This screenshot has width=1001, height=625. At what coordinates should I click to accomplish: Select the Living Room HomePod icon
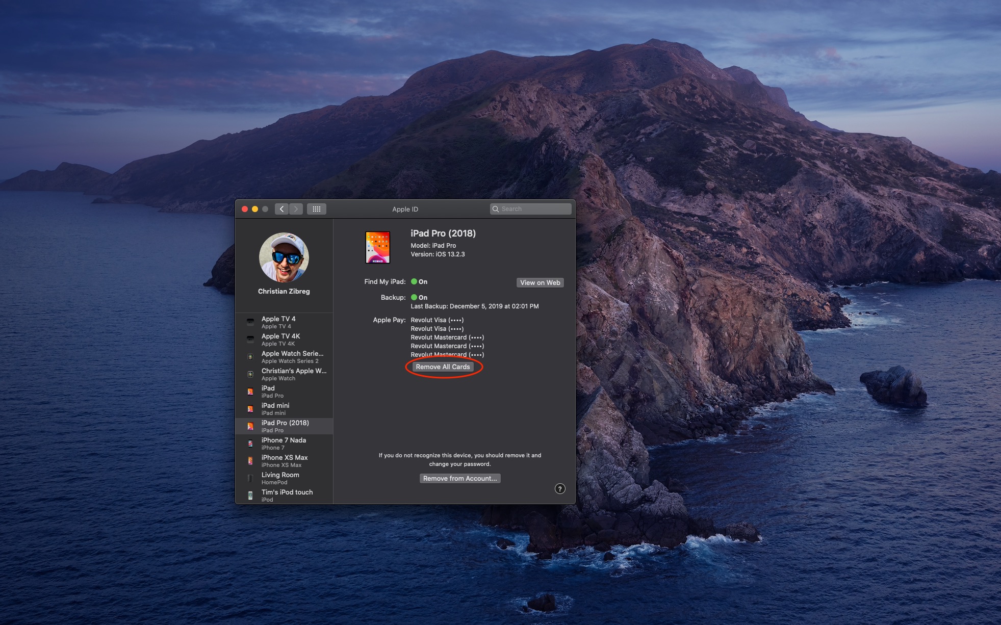click(250, 478)
